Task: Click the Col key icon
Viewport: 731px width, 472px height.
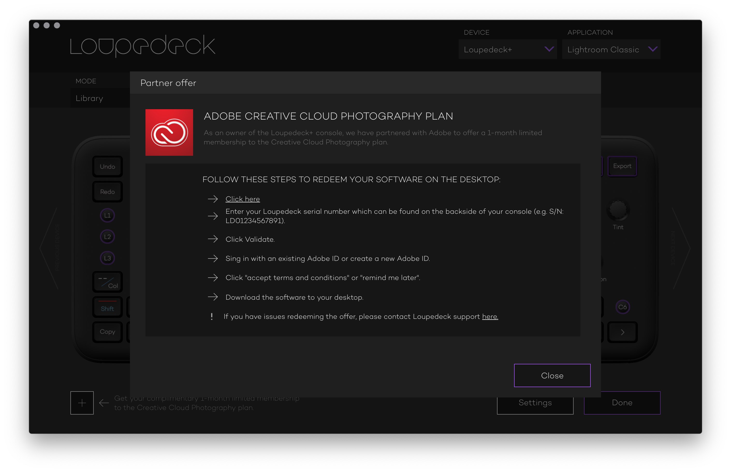Action: [108, 282]
